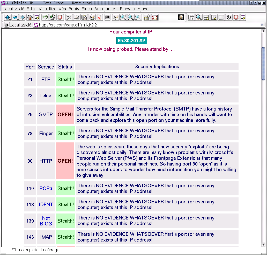Follow the Net BIOS service link
267x255 pixels.
[46, 221]
